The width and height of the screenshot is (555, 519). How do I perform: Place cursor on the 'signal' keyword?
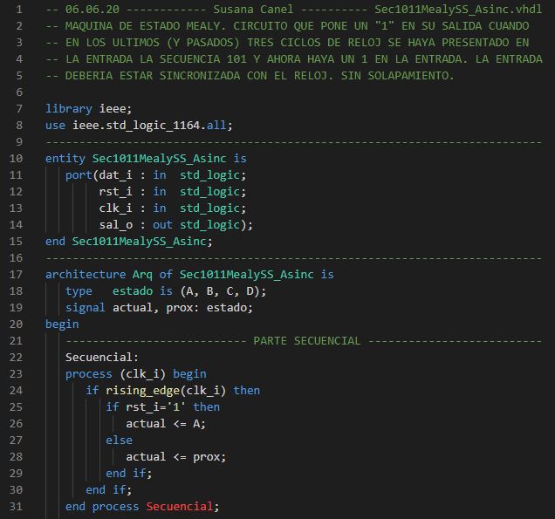[x=86, y=307]
